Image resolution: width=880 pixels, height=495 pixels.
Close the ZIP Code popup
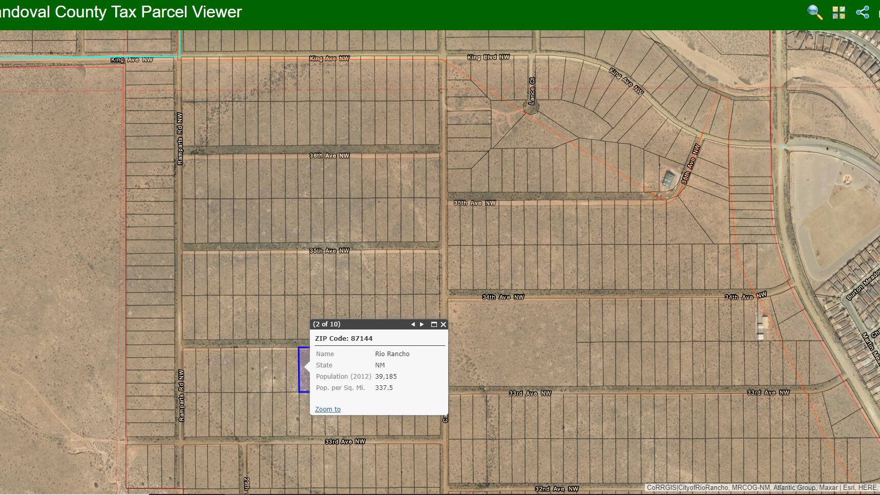[444, 324]
